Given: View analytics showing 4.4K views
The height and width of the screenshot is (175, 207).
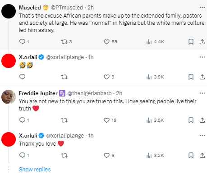Looking at the screenshot, I should (155, 41).
